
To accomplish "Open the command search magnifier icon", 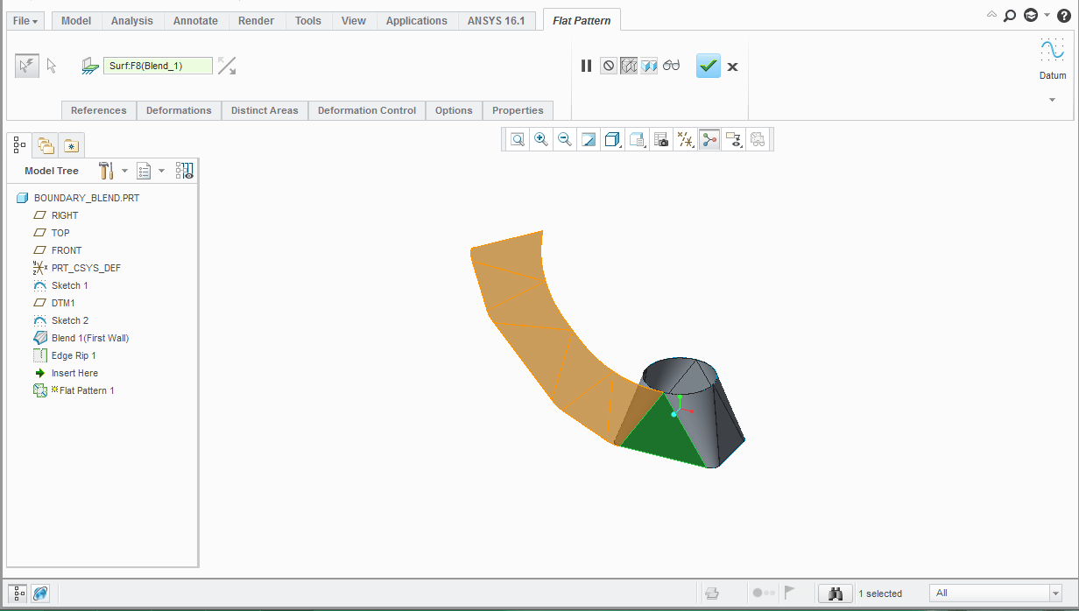I will coord(1010,15).
